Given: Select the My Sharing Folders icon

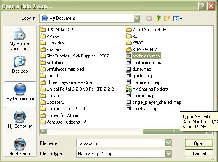Looking at the screenshot, I should (129, 89).
